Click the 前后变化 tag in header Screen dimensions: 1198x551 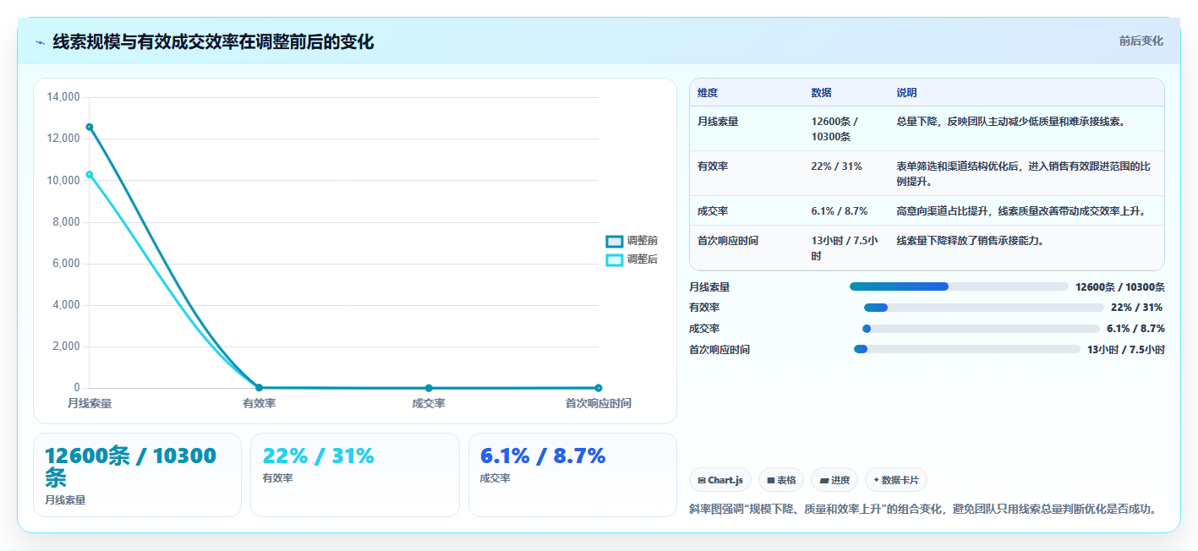pyautogui.click(x=1141, y=41)
